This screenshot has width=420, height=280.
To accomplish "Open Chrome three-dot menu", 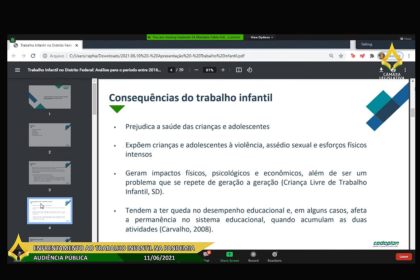I will point(409,56).
